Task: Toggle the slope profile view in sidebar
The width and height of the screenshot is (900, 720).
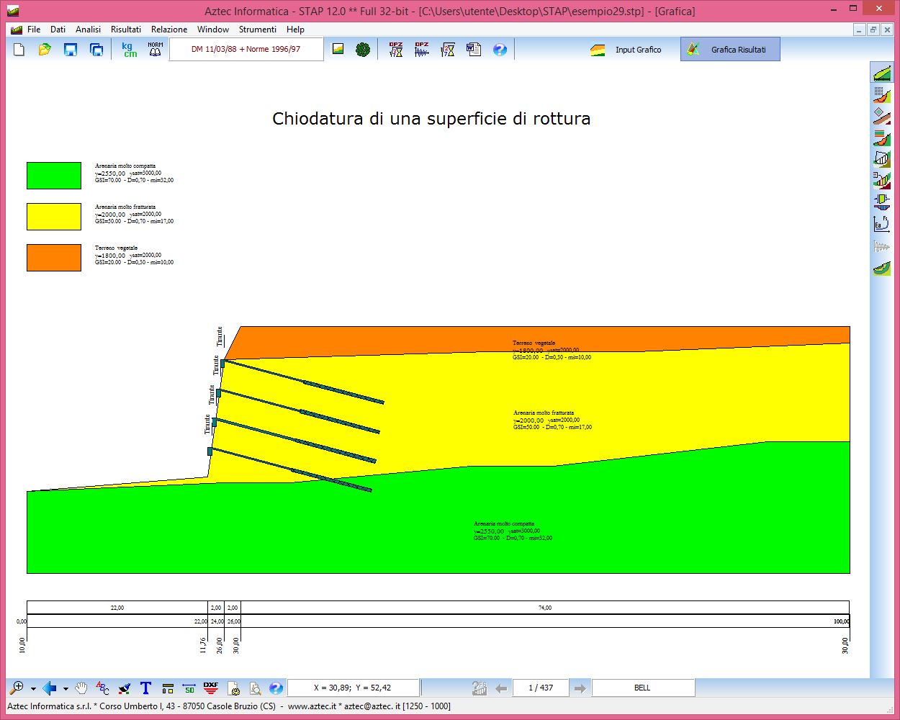Action: pyautogui.click(x=881, y=73)
